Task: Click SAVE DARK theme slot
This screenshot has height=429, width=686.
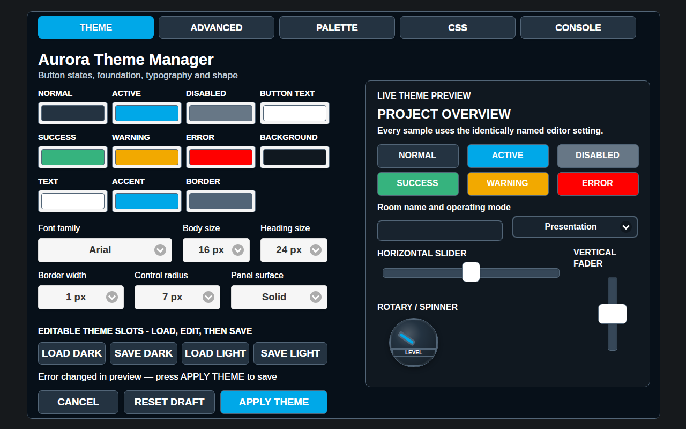Action: pos(144,353)
